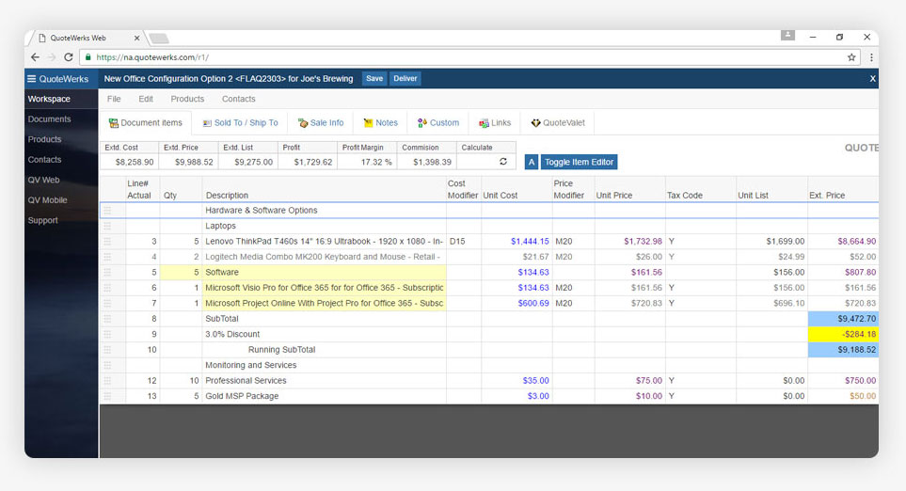
Task: Open the Edit menu
Action: coord(146,99)
